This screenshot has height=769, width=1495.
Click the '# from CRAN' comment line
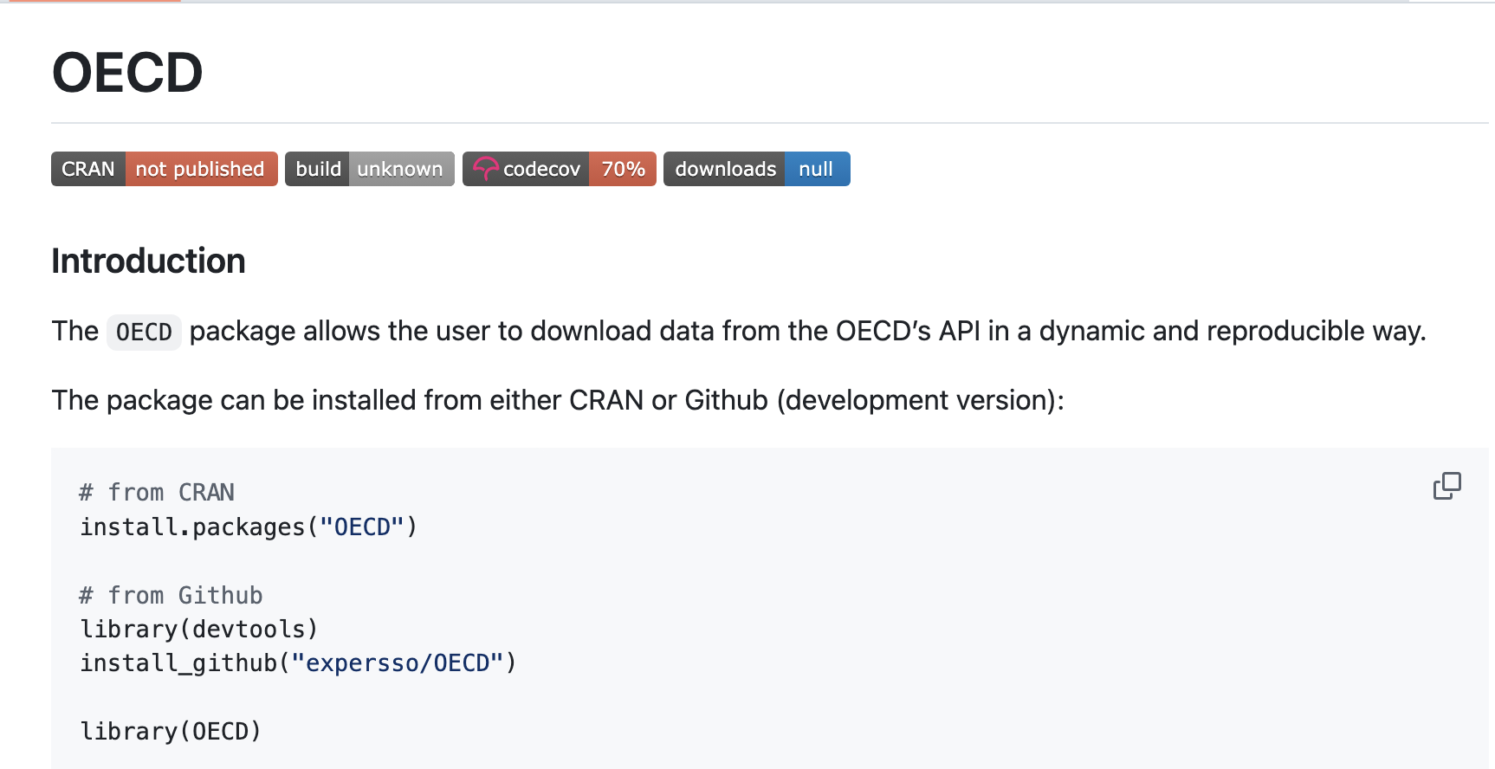(157, 493)
